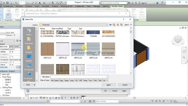The width and height of the screenshot is (188, 106).
Task: Click the Open icon in quick access toolbar
Action: click(x=4, y=3)
